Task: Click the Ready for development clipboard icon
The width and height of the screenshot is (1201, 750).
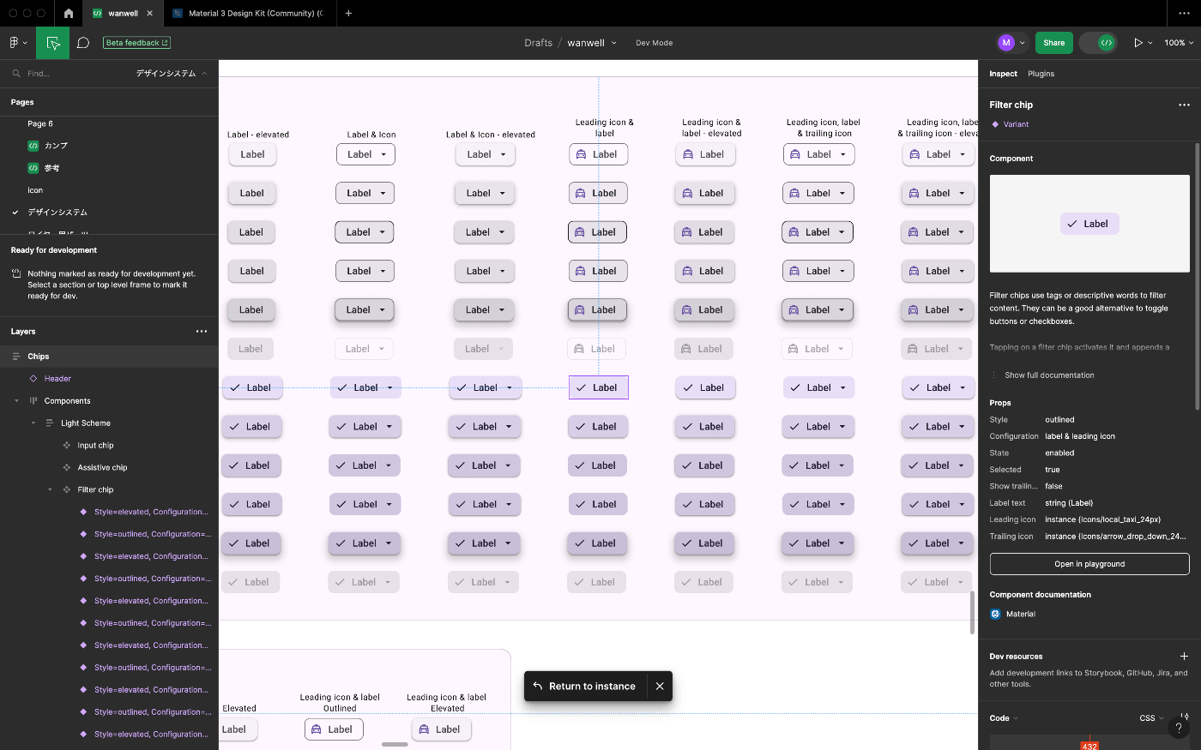Action: [17, 274]
